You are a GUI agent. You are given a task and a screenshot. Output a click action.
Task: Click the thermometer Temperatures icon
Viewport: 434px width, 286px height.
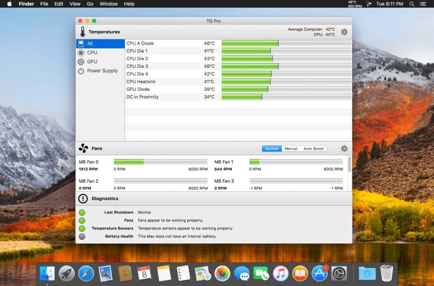pos(82,32)
